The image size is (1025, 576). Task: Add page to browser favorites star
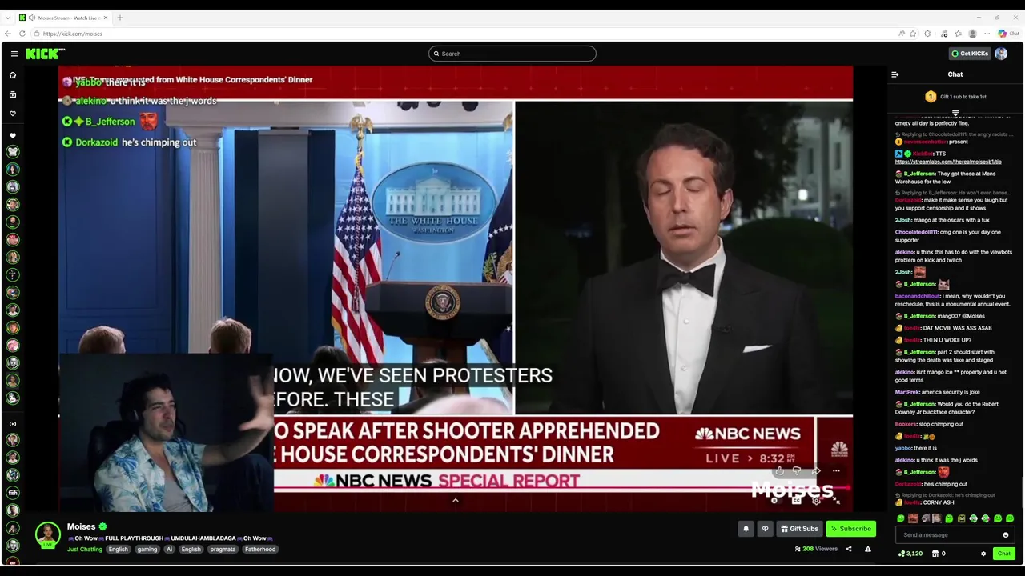[913, 34]
